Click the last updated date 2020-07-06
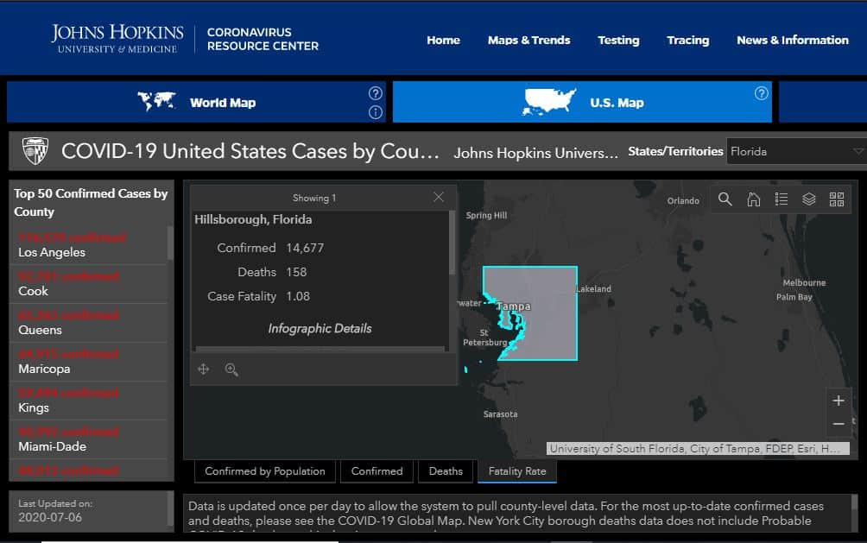The image size is (867, 543). pos(50,518)
